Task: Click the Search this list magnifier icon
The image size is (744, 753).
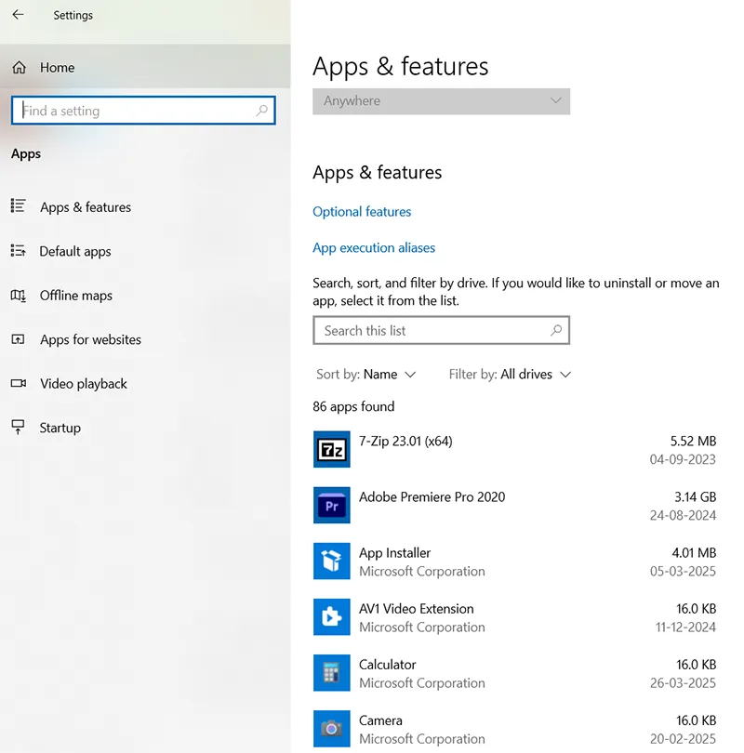Action: pos(556,330)
